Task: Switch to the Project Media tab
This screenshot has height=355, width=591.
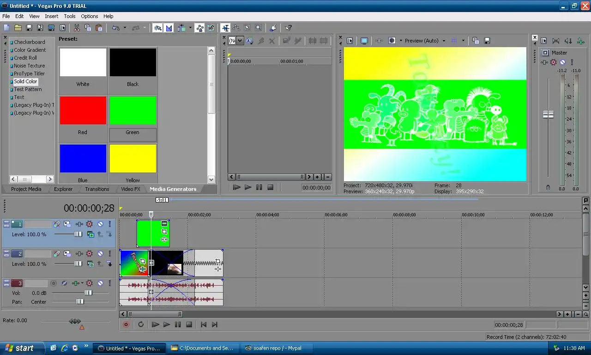Action: pos(26,189)
